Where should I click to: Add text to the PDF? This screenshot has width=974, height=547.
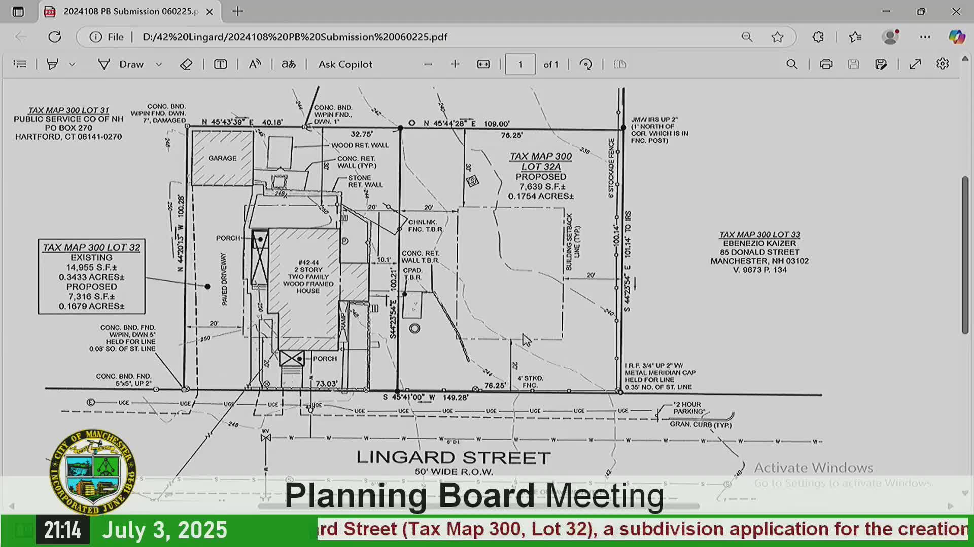coord(220,64)
